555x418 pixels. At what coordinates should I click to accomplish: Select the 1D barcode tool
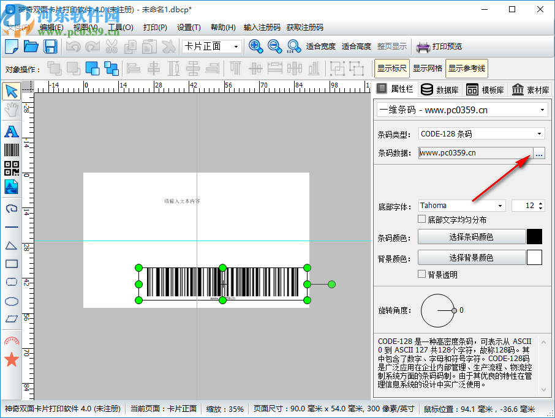coord(11,149)
